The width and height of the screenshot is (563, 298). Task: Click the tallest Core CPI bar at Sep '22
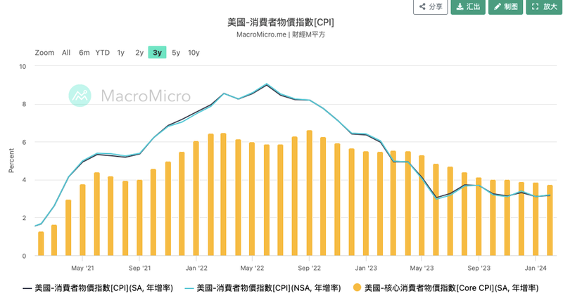(x=309, y=193)
